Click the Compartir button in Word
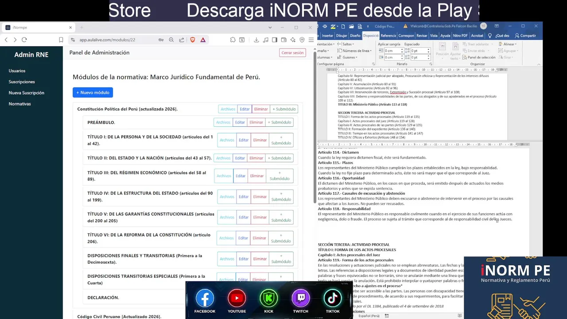Viewport: 567px width, 319px height. 525,35
